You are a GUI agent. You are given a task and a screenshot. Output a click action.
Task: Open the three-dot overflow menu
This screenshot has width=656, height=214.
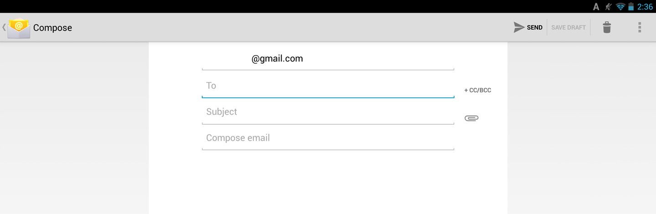point(640,27)
